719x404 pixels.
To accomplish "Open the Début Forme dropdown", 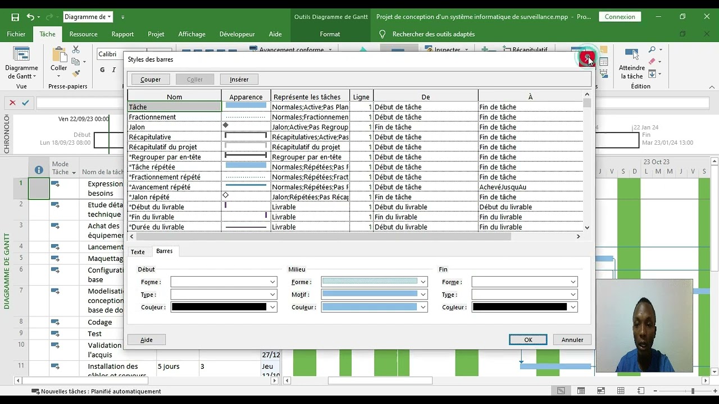I will (x=224, y=282).
